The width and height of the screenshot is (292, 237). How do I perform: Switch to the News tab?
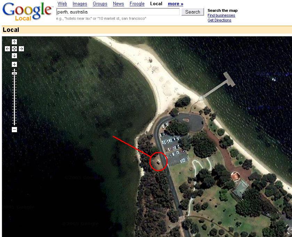(119, 4)
